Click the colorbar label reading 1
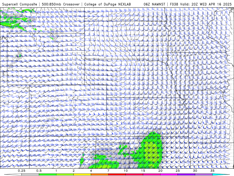 (56, 171)
